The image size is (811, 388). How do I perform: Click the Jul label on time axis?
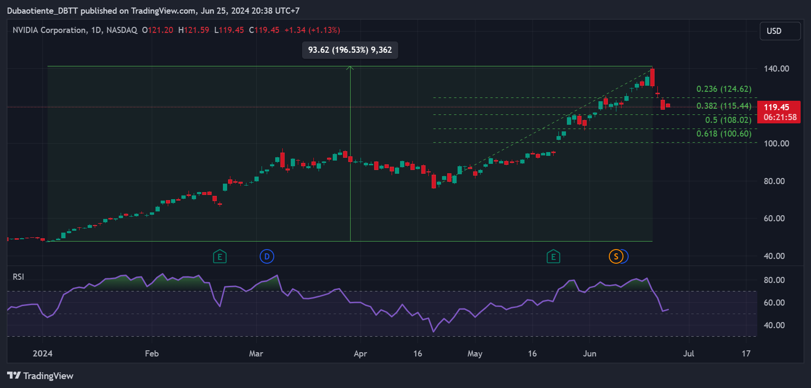tap(688, 354)
